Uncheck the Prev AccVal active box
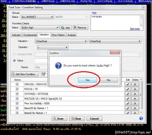Image resolution: width=152 pixels, height=135 pixels. 17,103
